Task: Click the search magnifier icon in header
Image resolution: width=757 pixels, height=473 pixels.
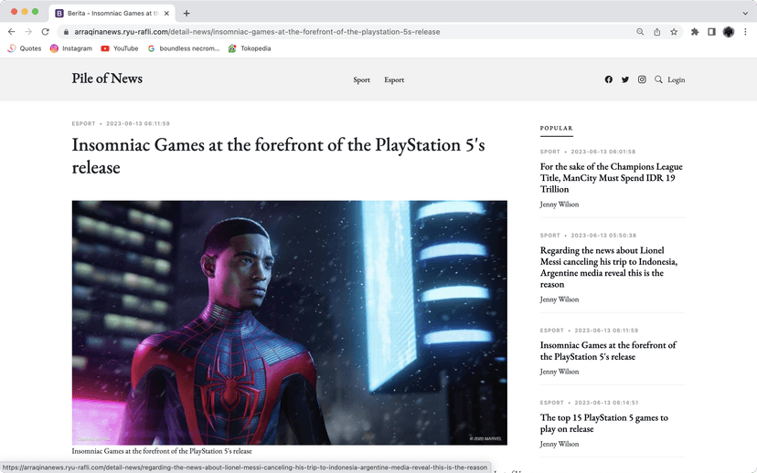Action: tap(658, 79)
